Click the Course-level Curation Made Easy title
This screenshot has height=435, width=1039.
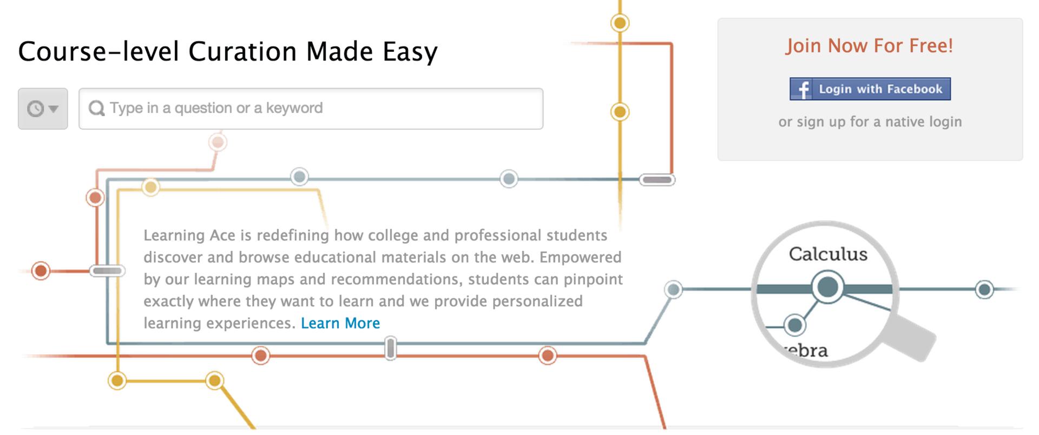[x=228, y=52]
